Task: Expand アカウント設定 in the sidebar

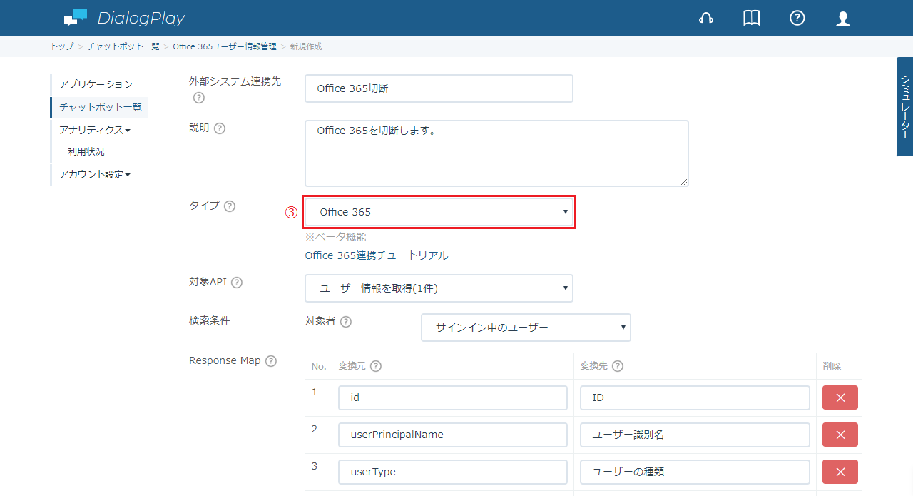Action: [95, 174]
